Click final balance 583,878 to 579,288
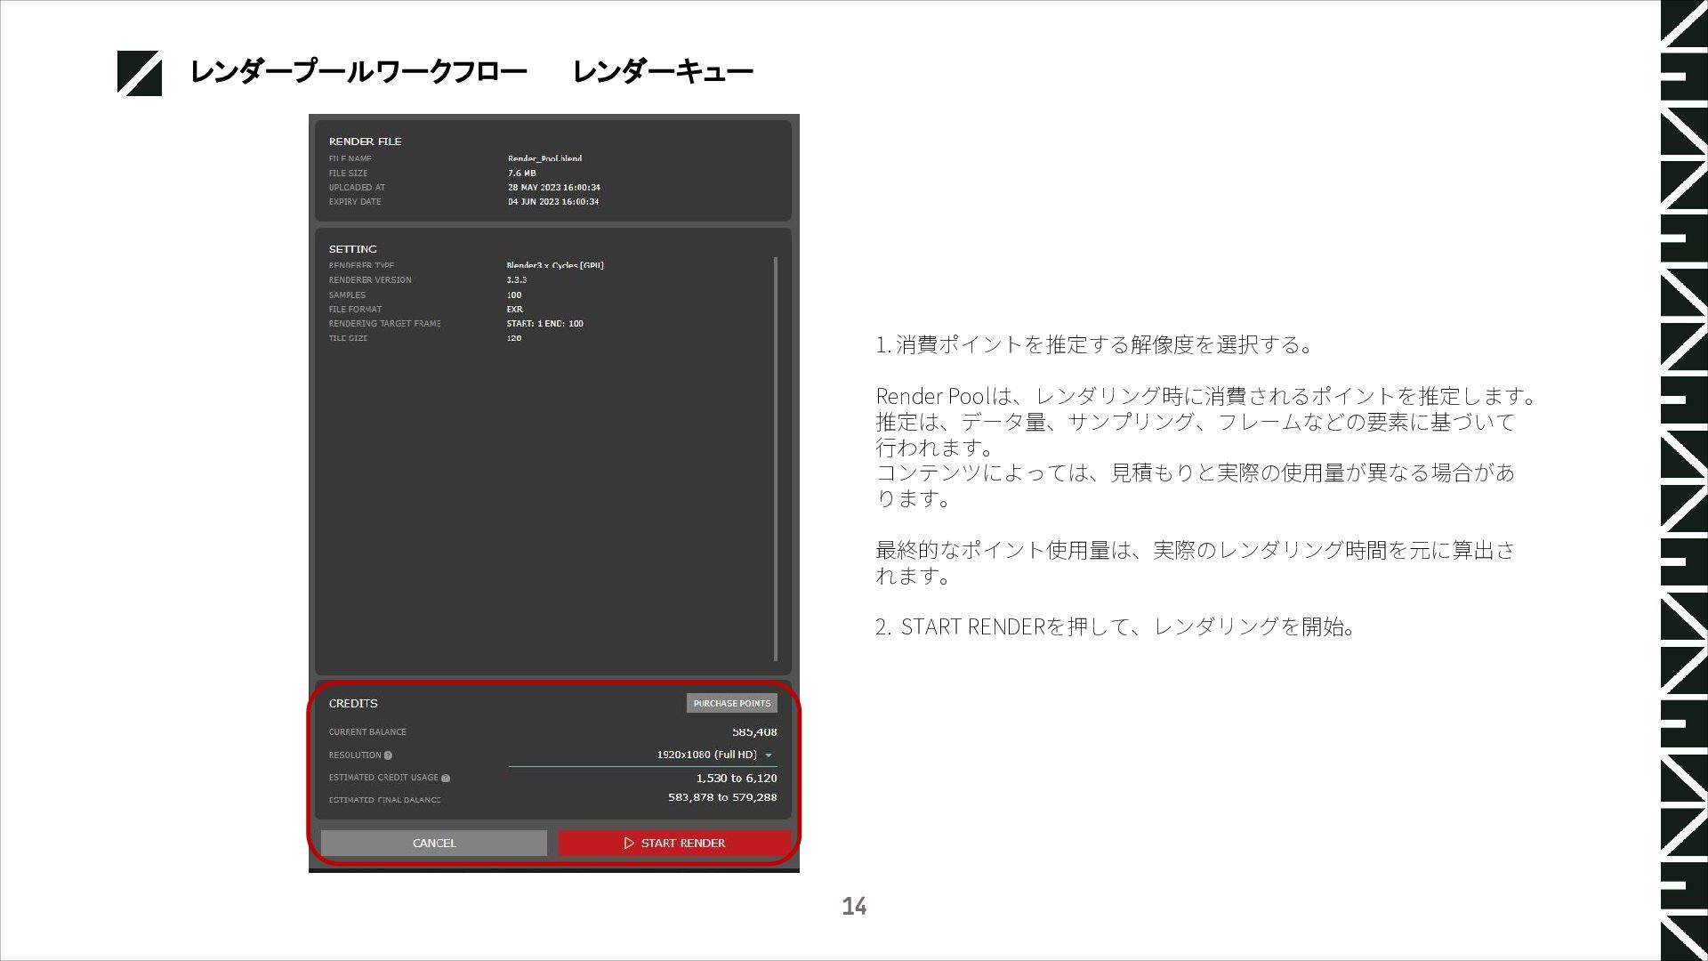 pos(722,797)
